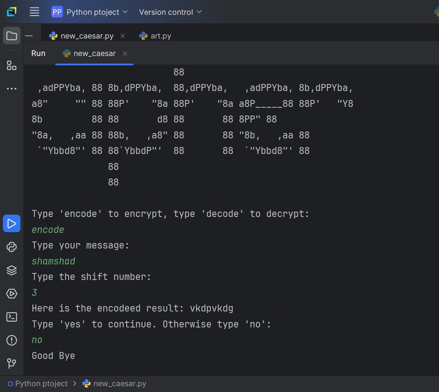This screenshot has height=392, width=439.
Task: Open the Python Console
Action: [11, 247]
